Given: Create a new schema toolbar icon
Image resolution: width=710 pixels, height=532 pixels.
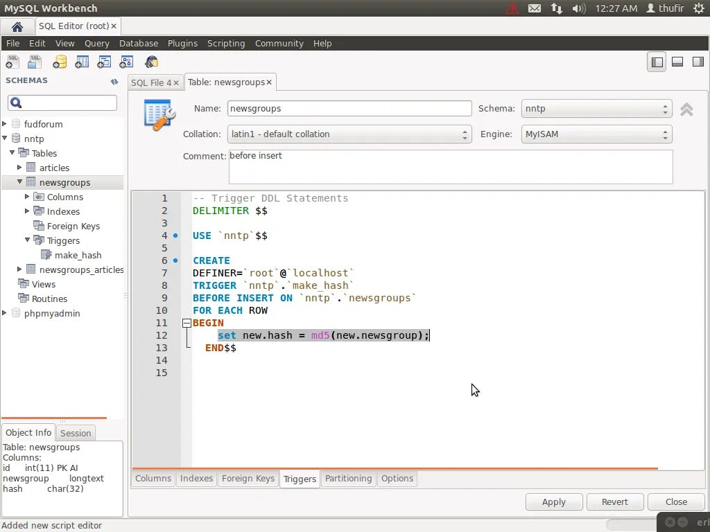Looking at the screenshot, I should click(x=60, y=62).
